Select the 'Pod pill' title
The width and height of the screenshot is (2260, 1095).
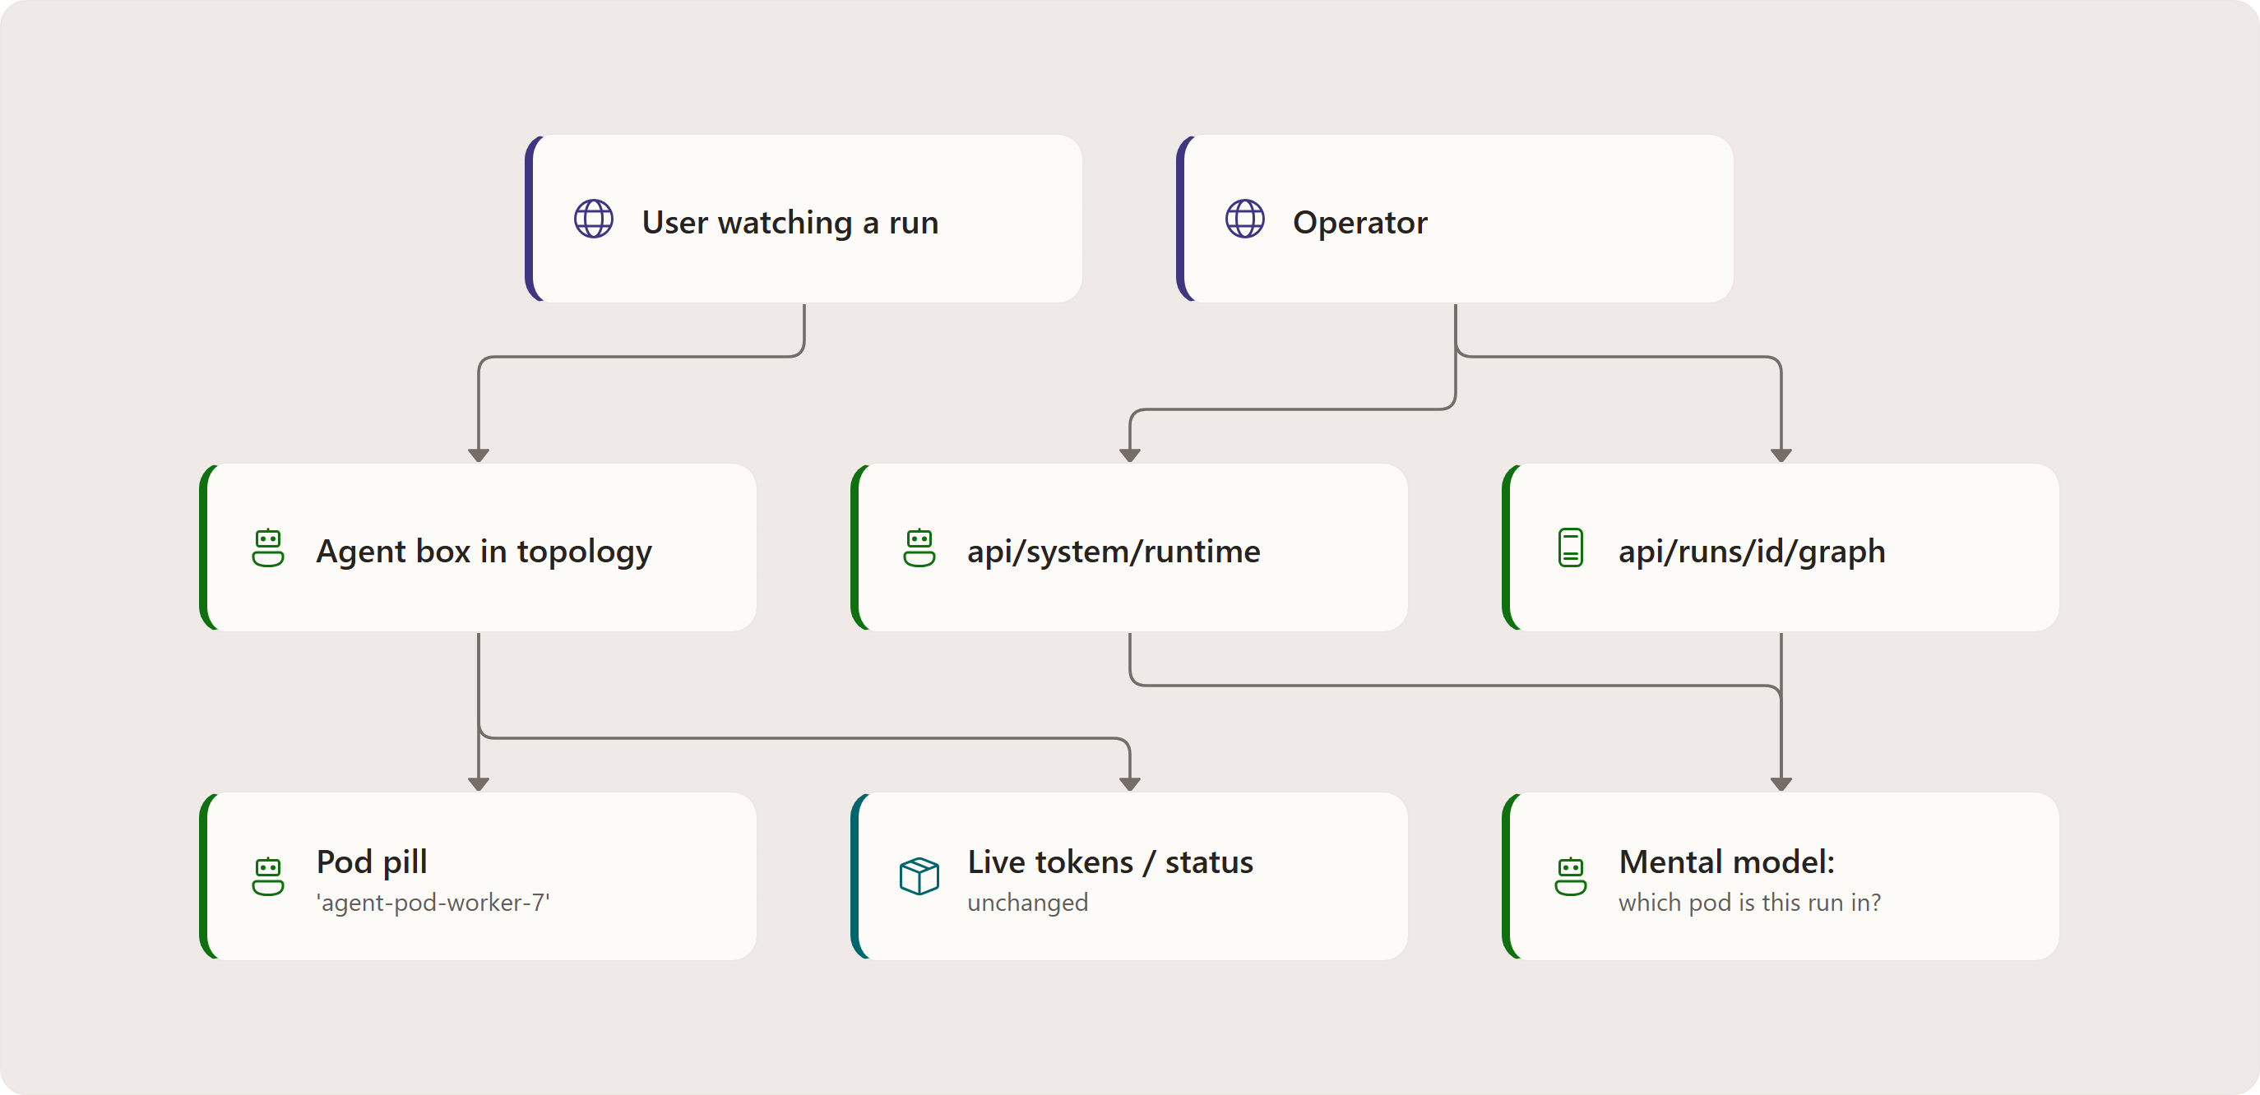pyautogui.click(x=371, y=862)
